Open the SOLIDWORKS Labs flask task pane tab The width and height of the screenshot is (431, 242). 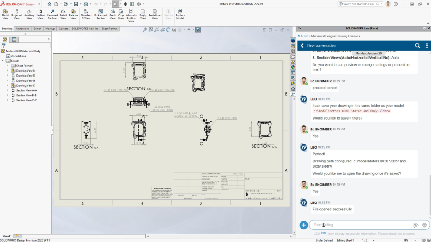point(293,94)
